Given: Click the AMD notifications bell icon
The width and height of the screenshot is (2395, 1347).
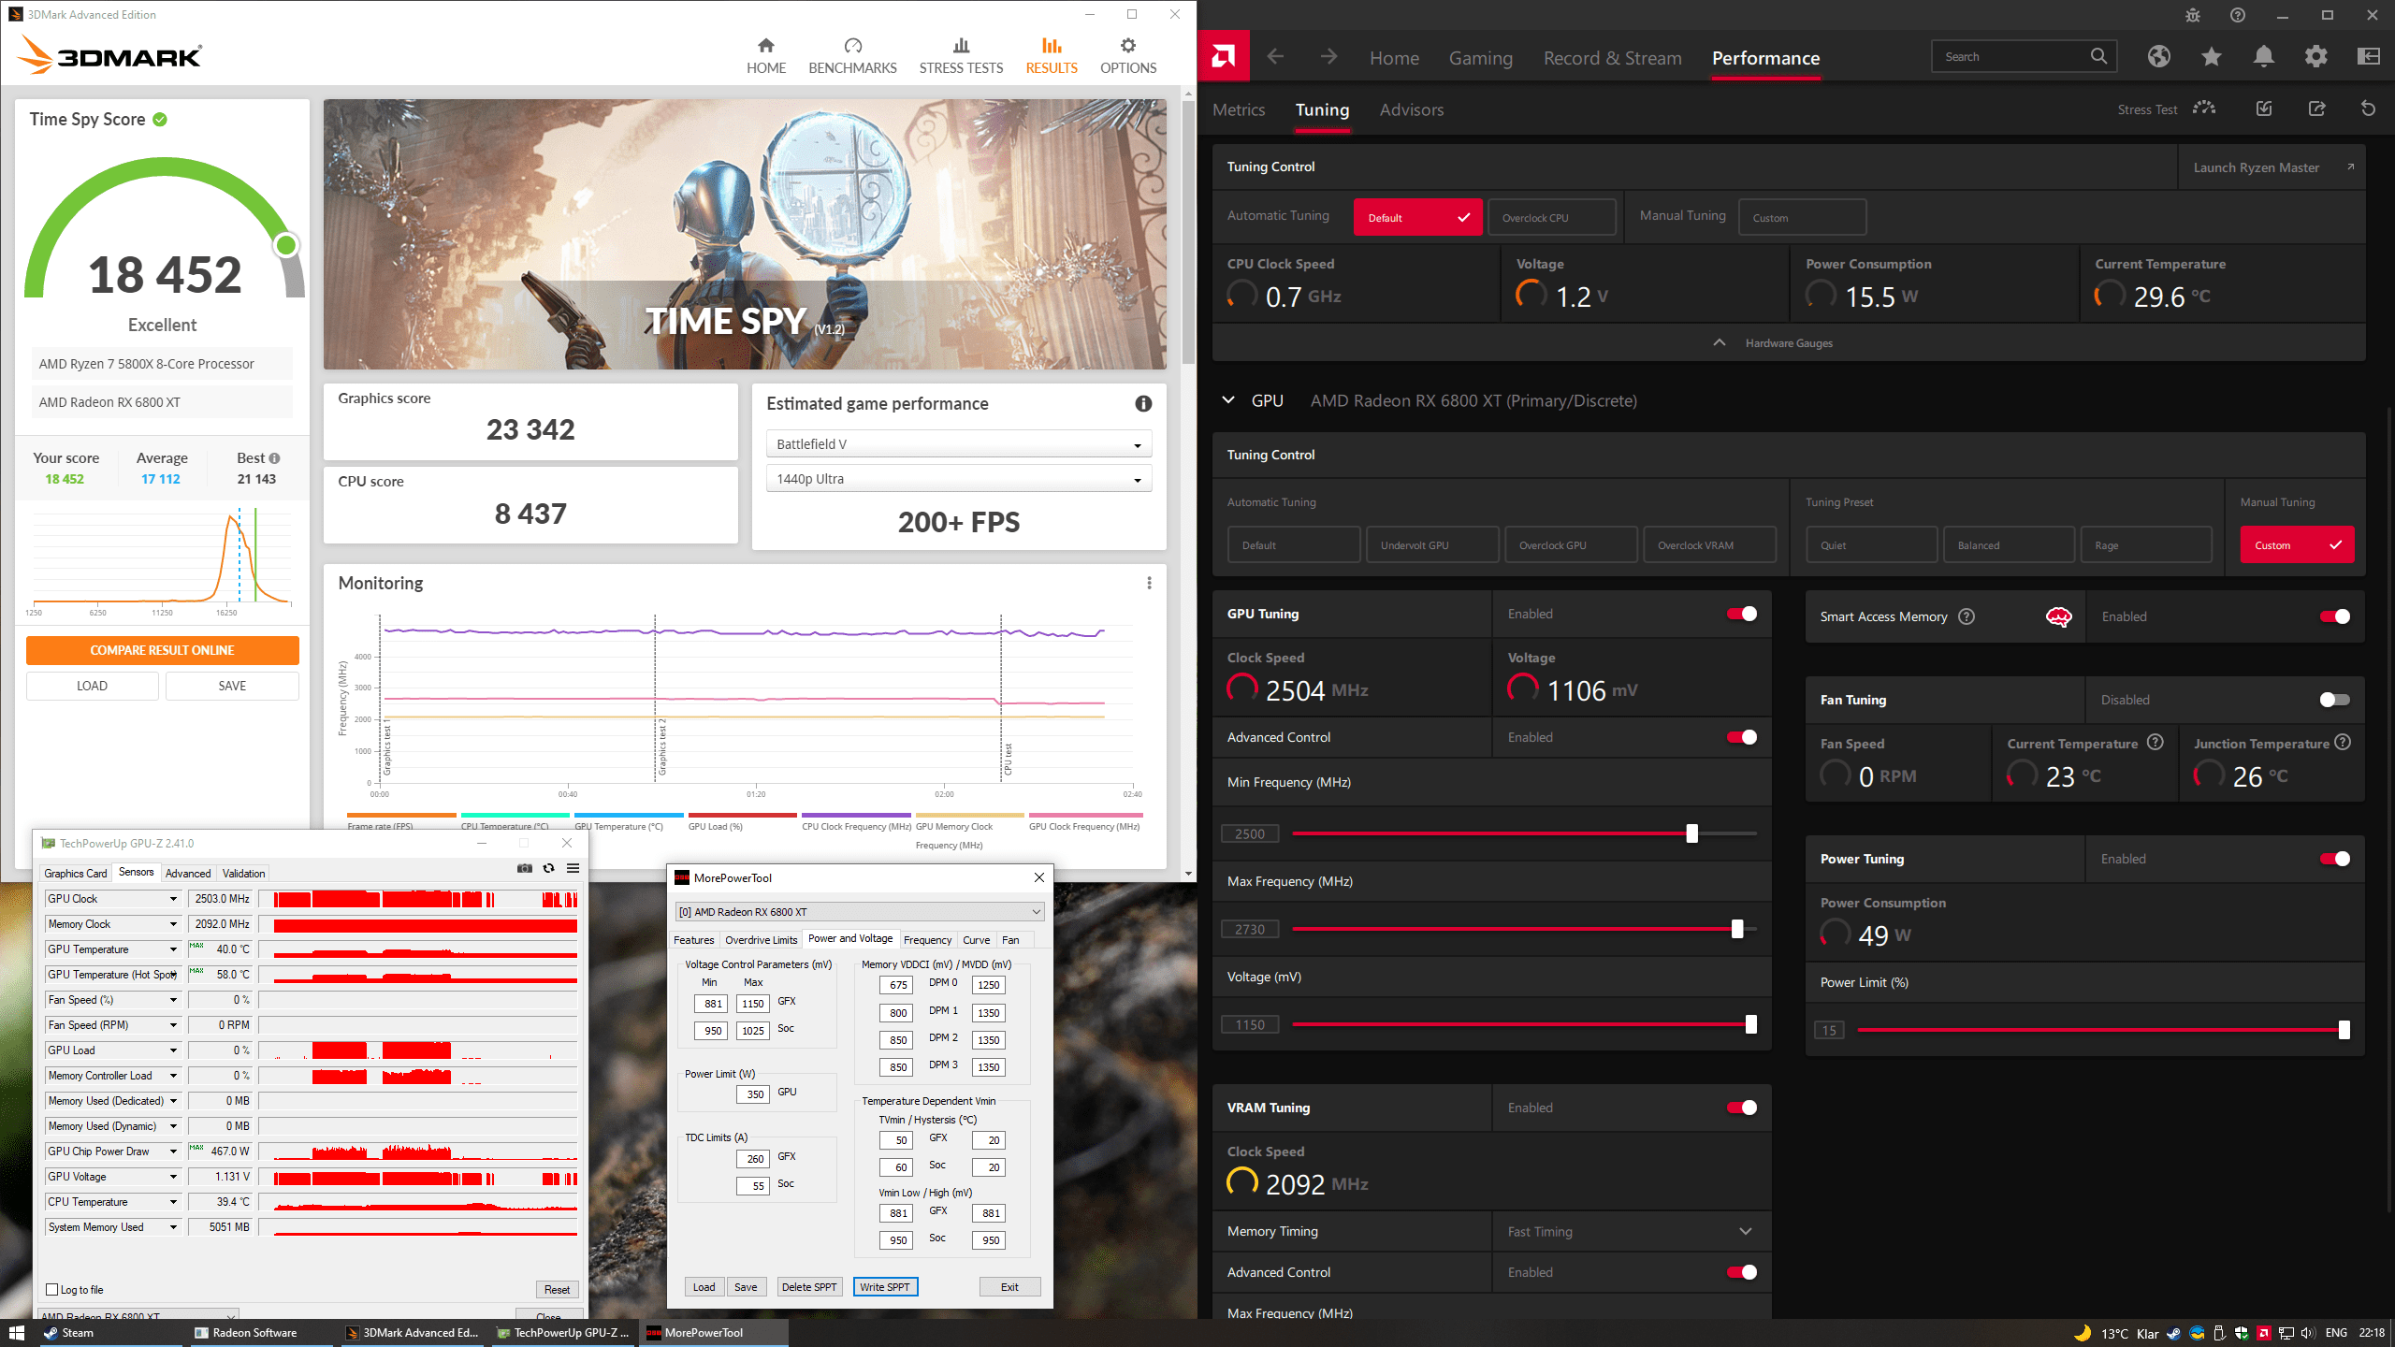Looking at the screenshot, I should click(2263, 57).
